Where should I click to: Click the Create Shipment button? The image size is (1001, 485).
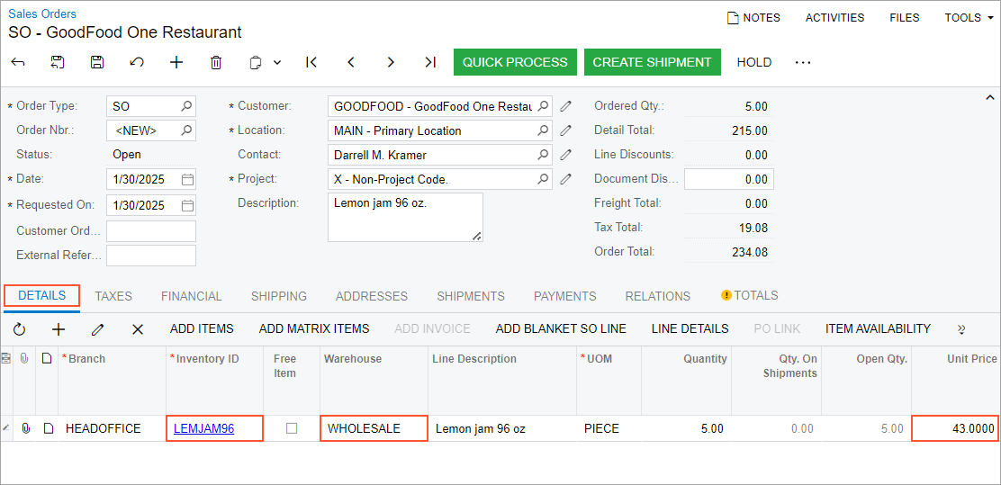point(652,62)
